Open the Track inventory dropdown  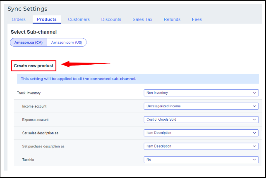pyautogui.click(x=201, y=93)
